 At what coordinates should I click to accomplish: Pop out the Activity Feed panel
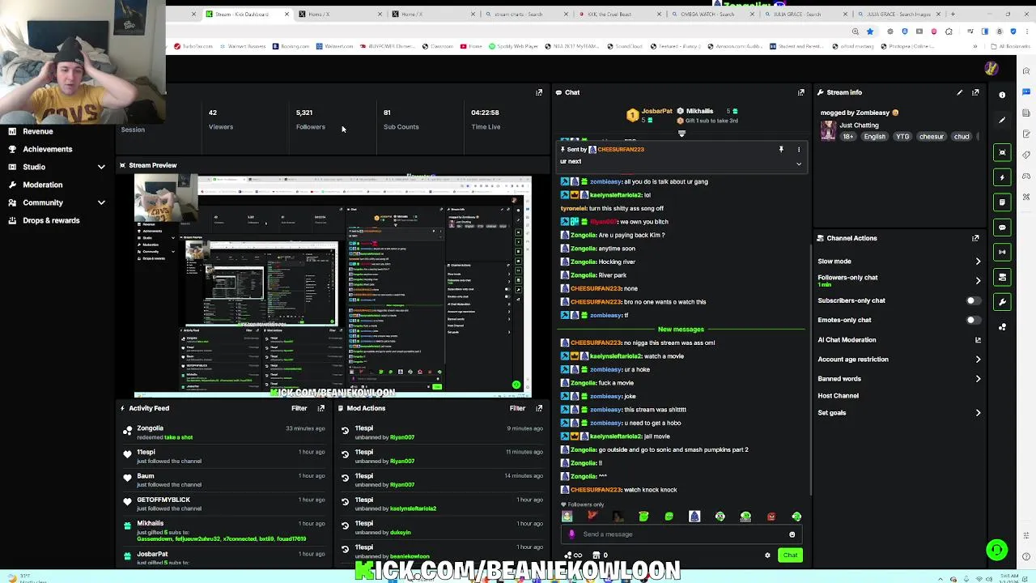coord(321,408)
